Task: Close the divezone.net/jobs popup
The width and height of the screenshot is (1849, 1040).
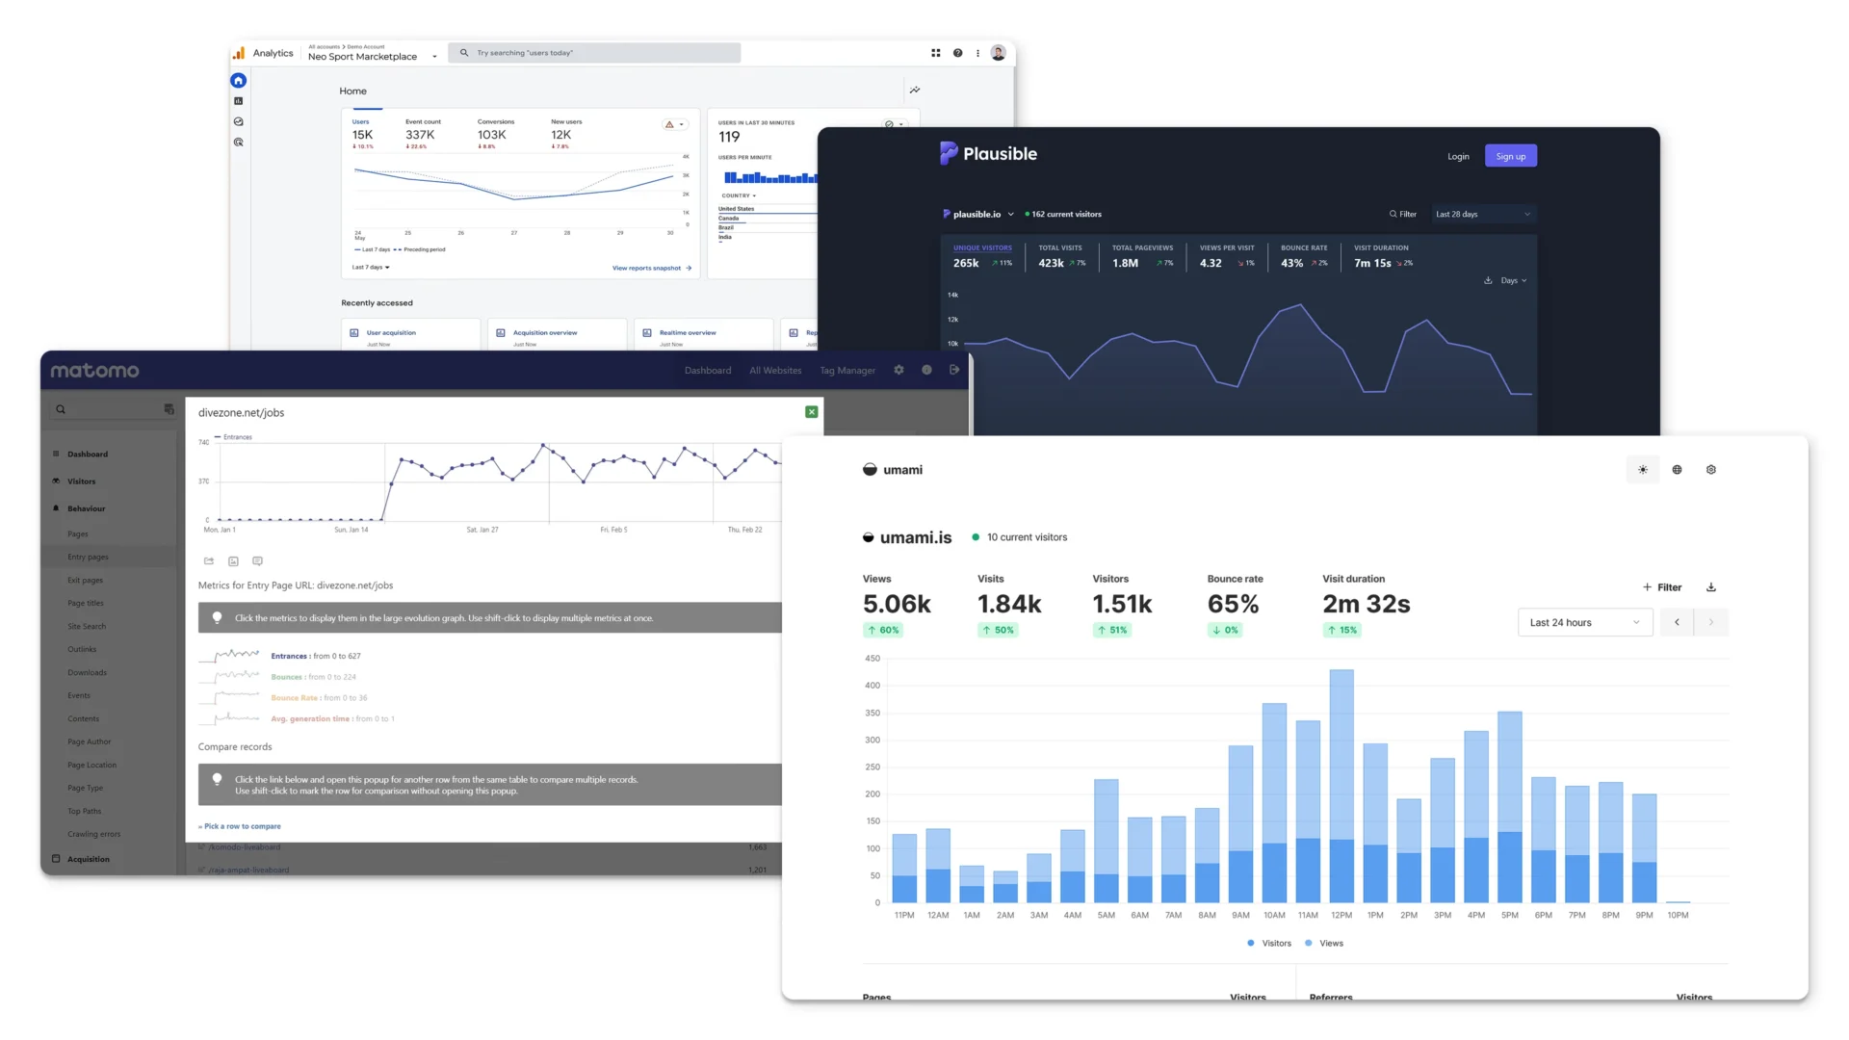Action: coord(812,412)
